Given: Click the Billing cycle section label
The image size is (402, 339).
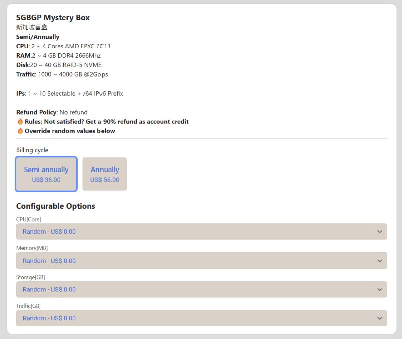Looking at the screenshot, I should 32,150.
